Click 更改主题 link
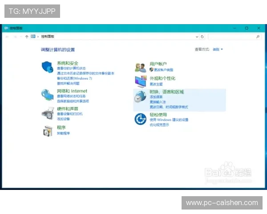This screenshot has width=267, height=214. [x=156, y=84]
